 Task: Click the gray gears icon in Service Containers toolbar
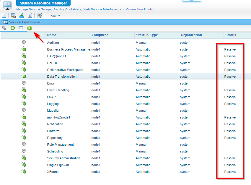pos(4,28)
